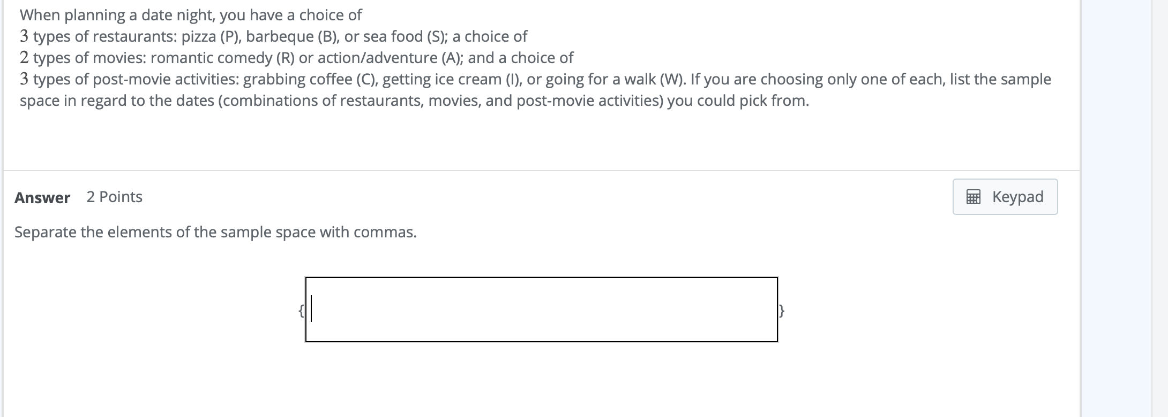
Task: Click the right curly brace beside the answer box
Action: pos(782,309)
